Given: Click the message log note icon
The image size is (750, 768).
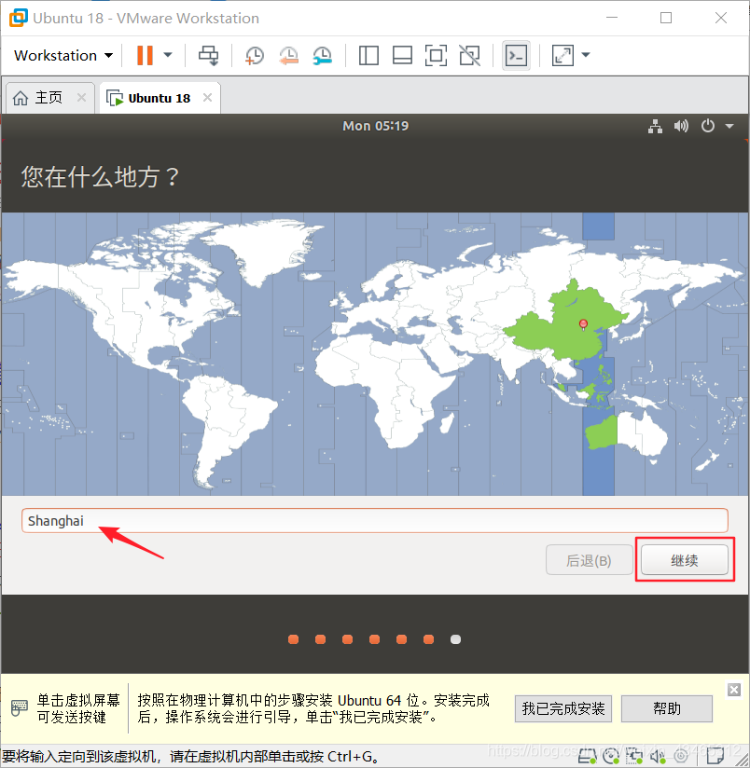Looking at the screenshot, I should (x=715, y=756).
